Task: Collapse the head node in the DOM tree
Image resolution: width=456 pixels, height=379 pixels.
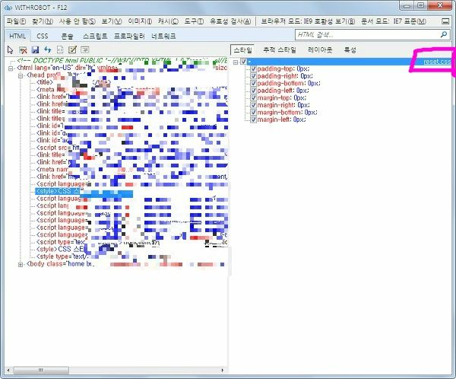Action: 21,76
